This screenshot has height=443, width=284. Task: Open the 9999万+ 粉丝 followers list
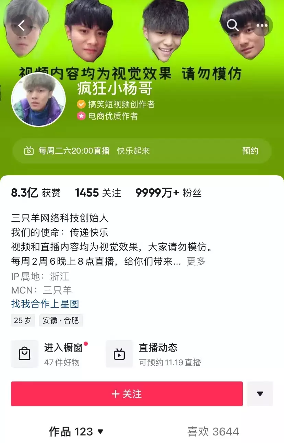[168, 193]
